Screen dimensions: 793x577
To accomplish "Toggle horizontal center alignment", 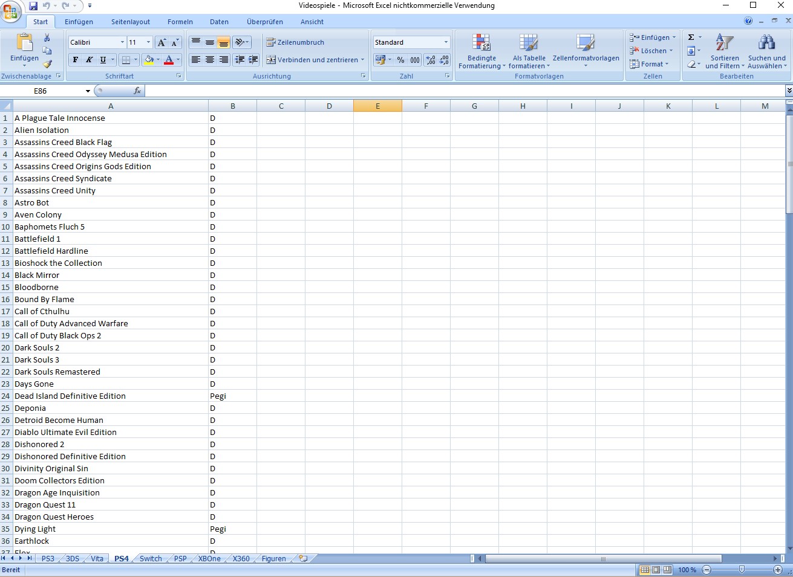I will [x=210, y=60].
